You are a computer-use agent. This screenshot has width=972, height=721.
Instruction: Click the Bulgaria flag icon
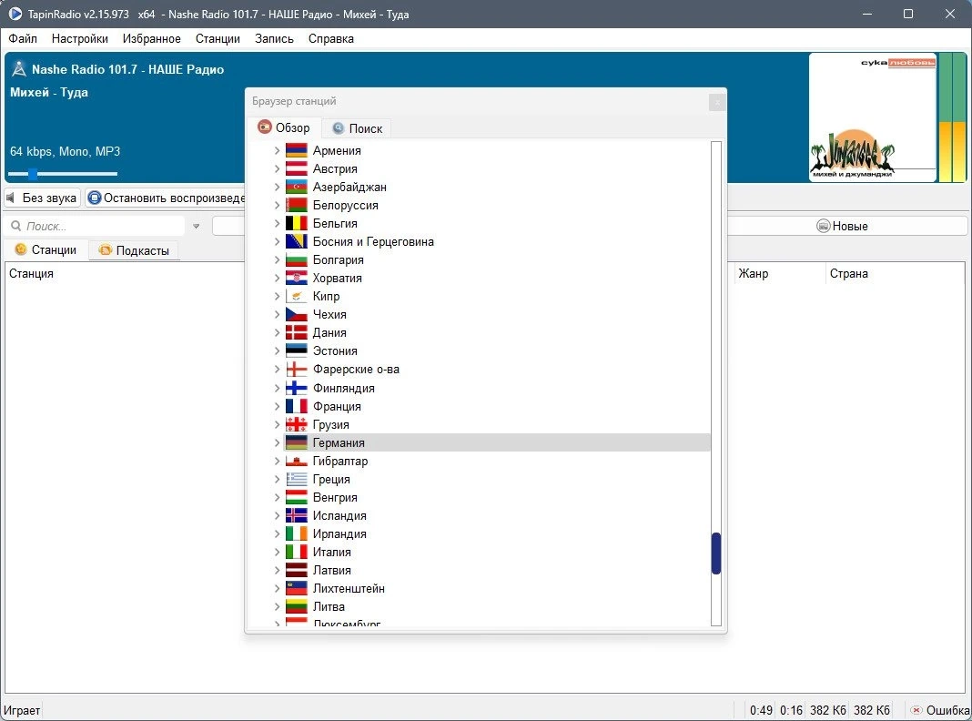pyautogui.click(x=297, y=259)
